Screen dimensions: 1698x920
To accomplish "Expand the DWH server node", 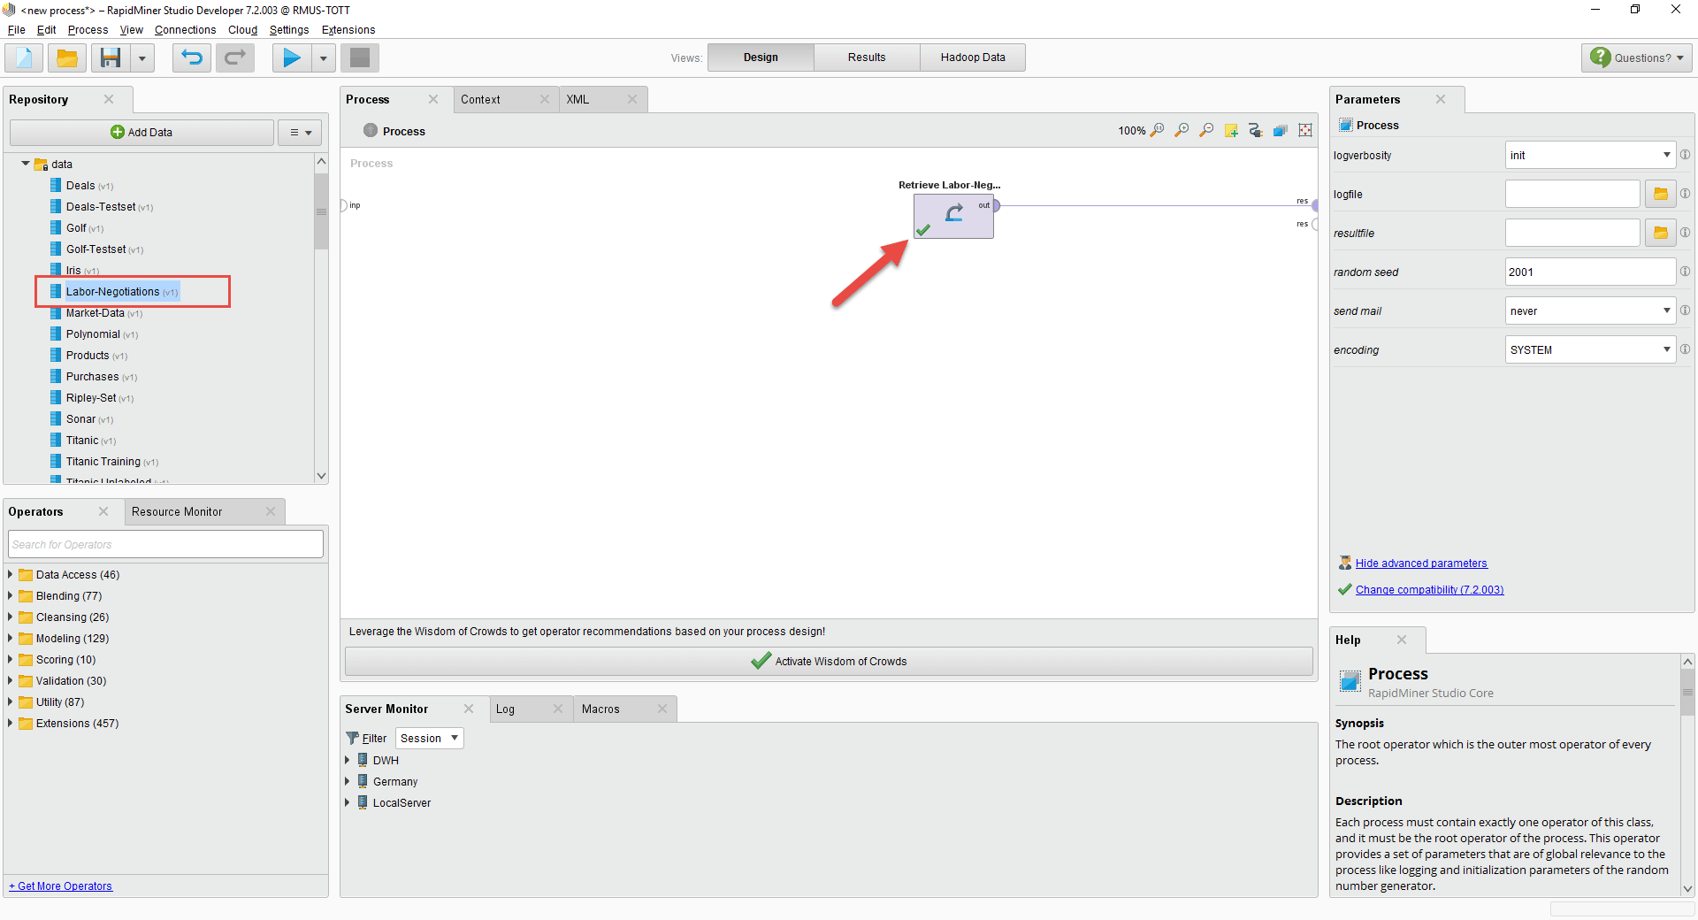I will [x=348, y=760].
